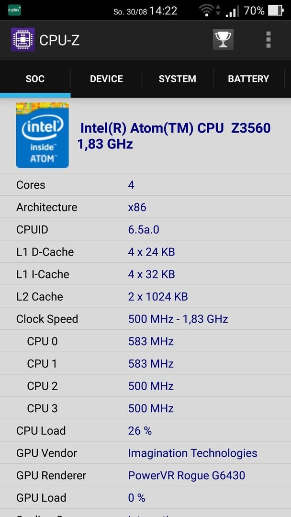Switch to the SYSTEM tab
The image size is (291, 517).
click(177, 79)
